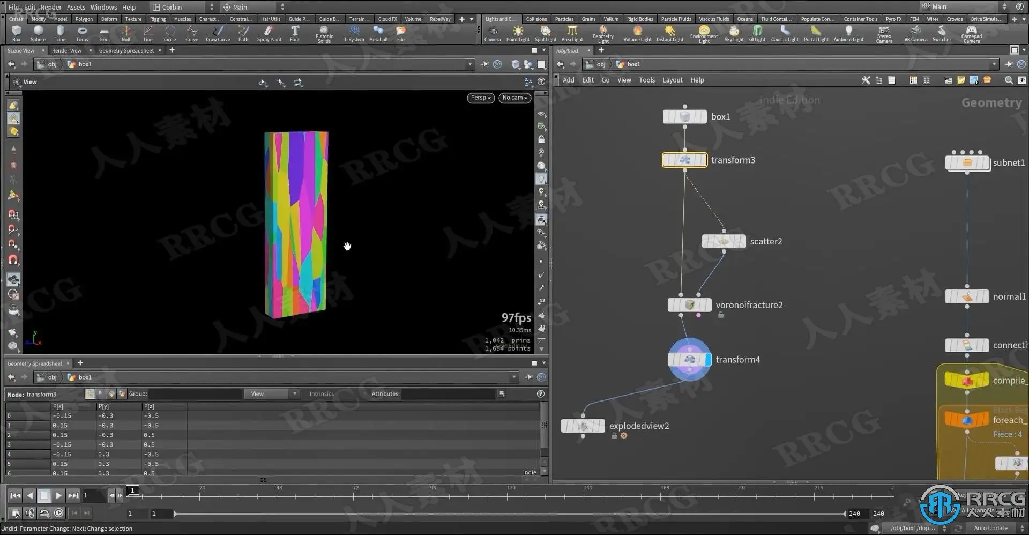The image size is (1029, 535).
Task: Add an Environment Light
Action: pyautogui.click(x=704, y=34)
